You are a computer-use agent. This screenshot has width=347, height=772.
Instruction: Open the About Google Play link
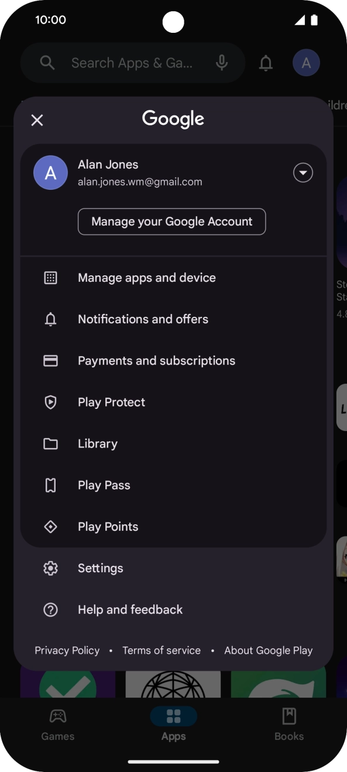click(269, 650)
